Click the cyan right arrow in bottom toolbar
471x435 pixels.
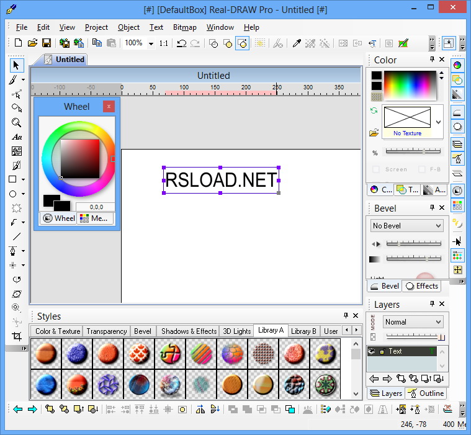point(32,409)
